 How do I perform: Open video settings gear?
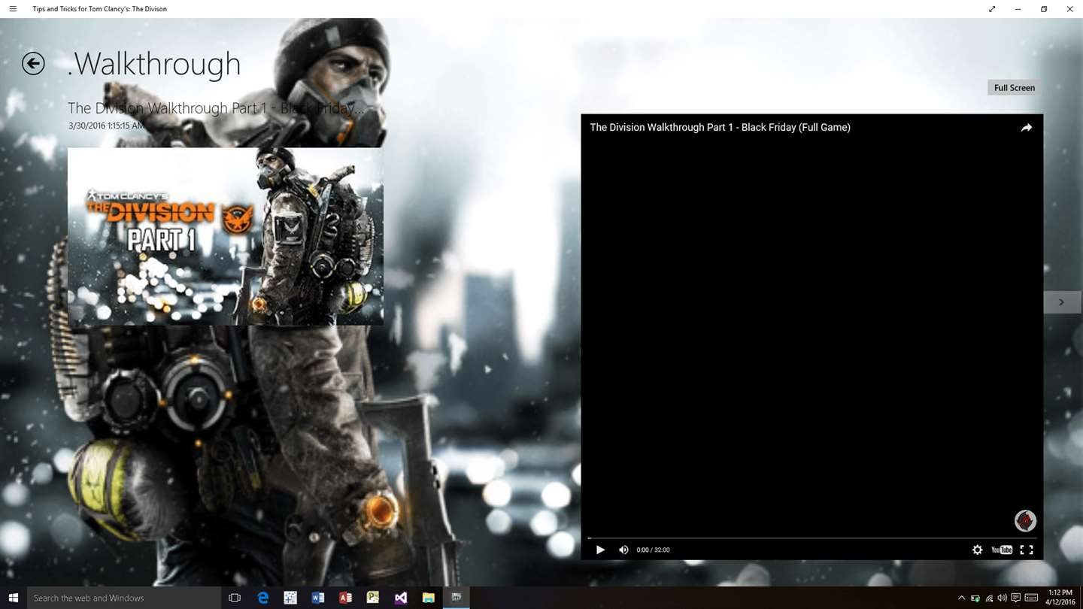click(x=977, y=550)
